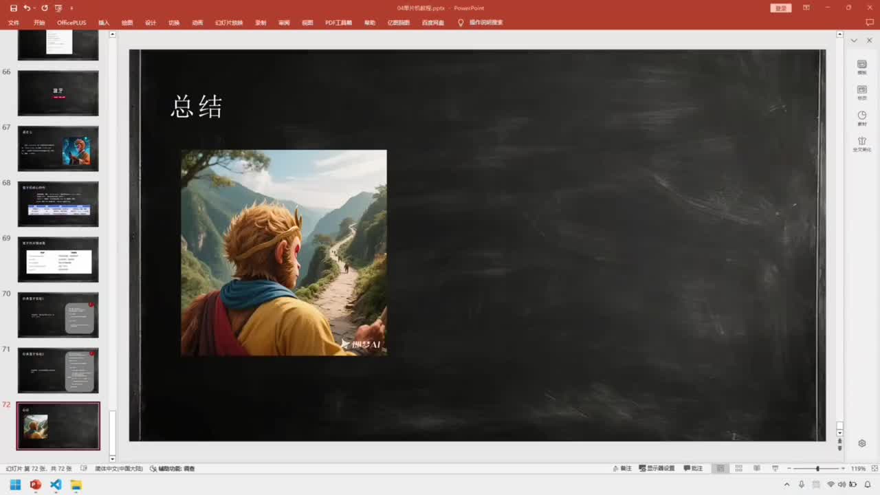The image size is (880, 495).
Task: Click 简体中文(中国大陆) language indicator
Action: point(119,468)
